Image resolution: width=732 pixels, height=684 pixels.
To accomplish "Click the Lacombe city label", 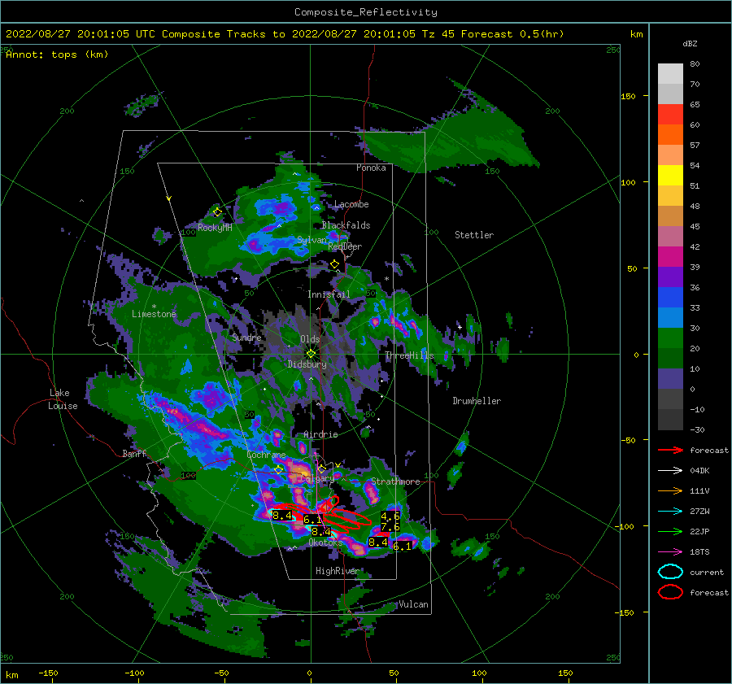I will [351, 204].
